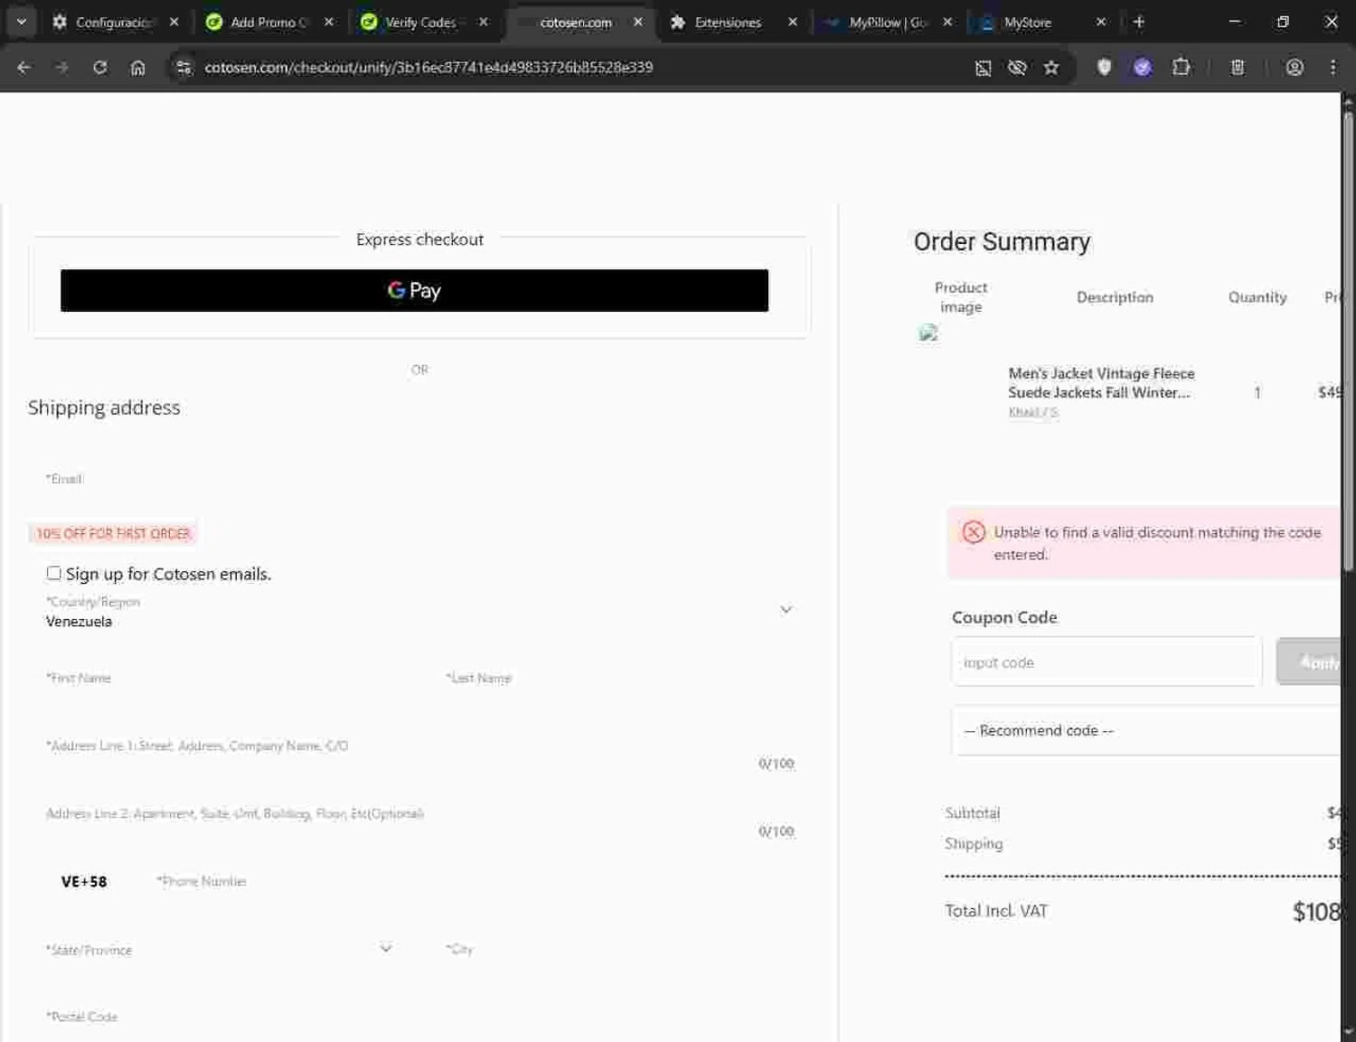1356x1042 pixels.
Task: Close the Configuración tab
Action: tap(174, 22)
